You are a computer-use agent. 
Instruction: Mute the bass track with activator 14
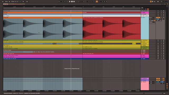pyautogui.click(x=158, y=54)
